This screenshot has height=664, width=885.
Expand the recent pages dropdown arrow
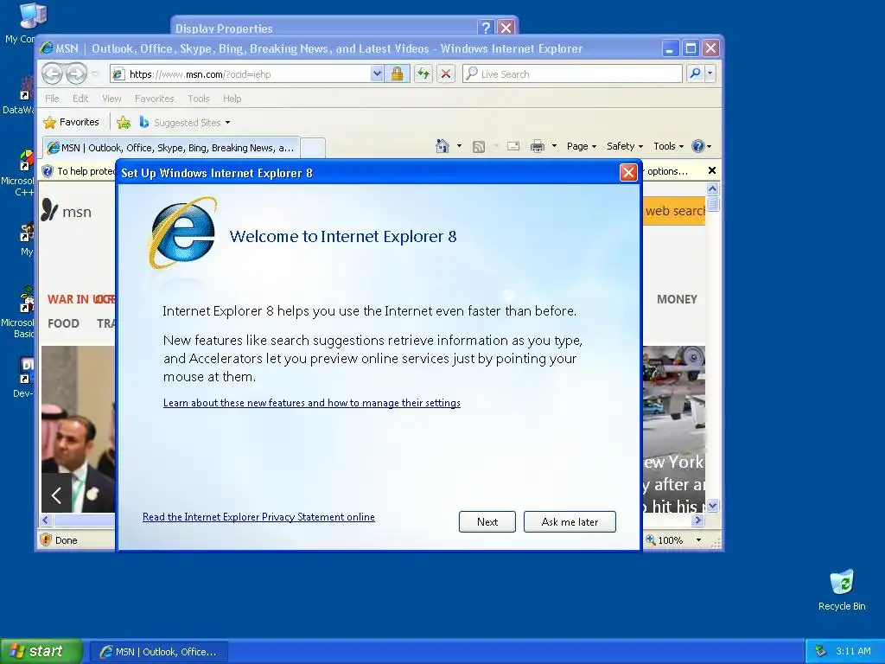(x=95, y=74)
